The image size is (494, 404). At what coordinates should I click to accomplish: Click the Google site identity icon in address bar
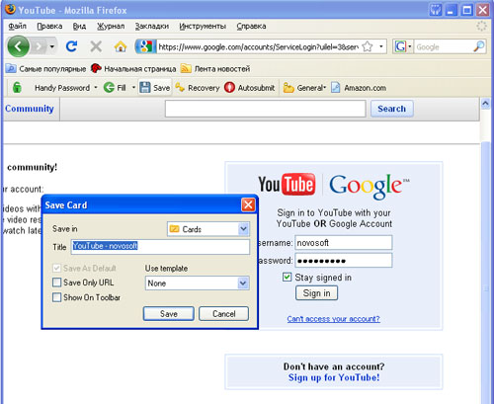click(146, 46)
